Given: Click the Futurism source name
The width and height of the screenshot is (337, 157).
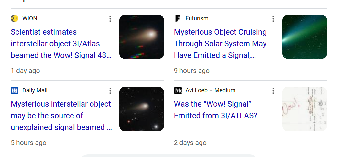Looking at the screenshot, I should pos(197,18).
